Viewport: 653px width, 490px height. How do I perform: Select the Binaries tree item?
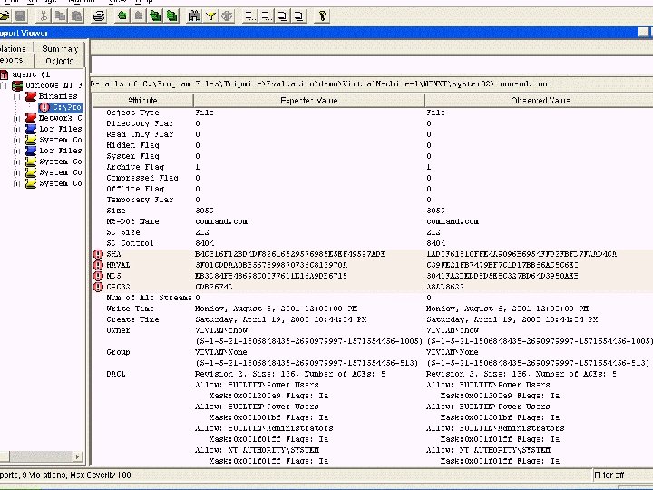coord(58,96)
